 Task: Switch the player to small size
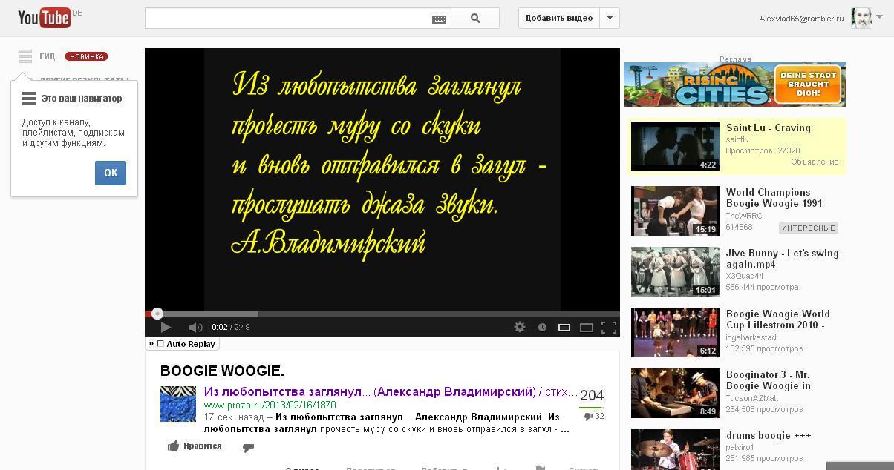click(564, 327)
